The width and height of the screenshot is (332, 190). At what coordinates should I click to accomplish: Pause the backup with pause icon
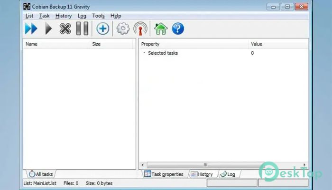[82, 28]
